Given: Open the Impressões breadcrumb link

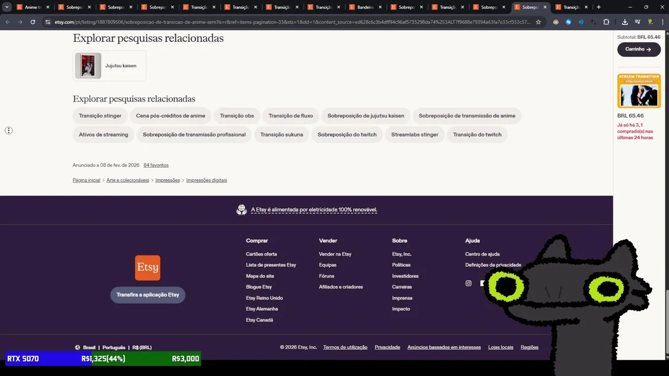Looking at the screenshot, I should tap(167, 180).
